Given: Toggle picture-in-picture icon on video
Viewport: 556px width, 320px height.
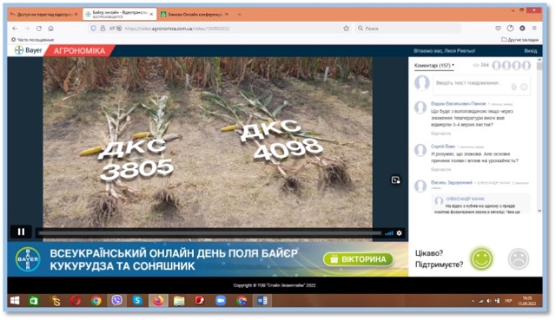Looking at the screenshot, I should 396,180.
